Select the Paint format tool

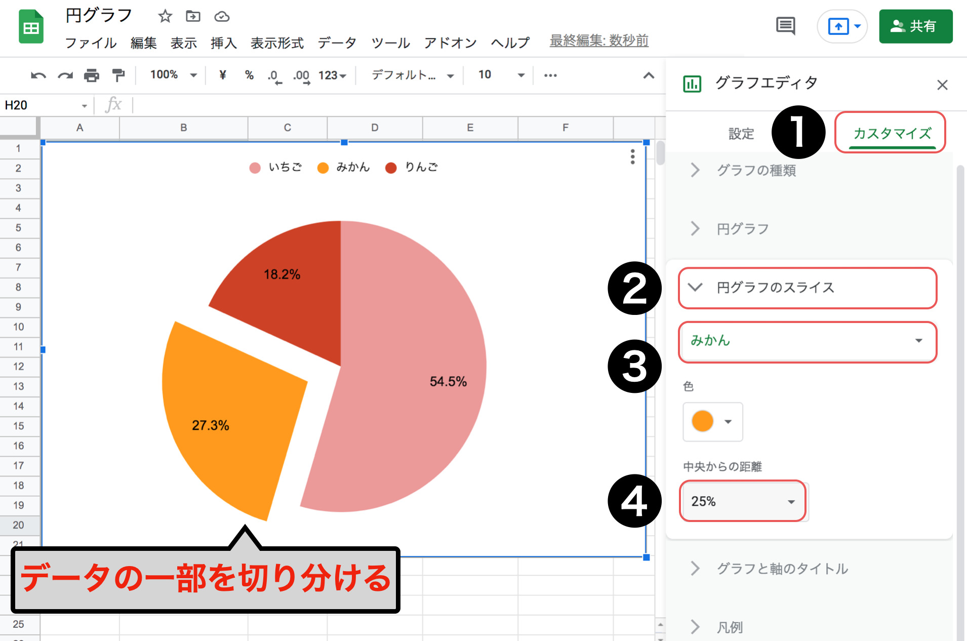point(118,75)
